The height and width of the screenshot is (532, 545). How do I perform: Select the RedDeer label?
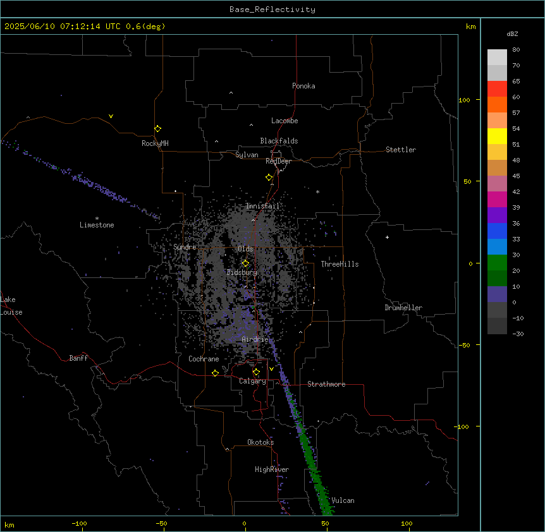(x=278, y=161)
